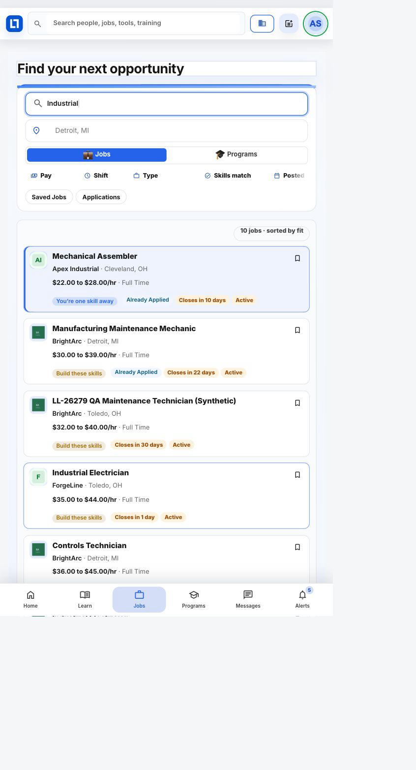Click the top search bar field
416x770 pixels.
[x=136, y=23]
